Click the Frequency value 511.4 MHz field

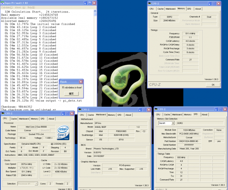(x=190, y=34)
